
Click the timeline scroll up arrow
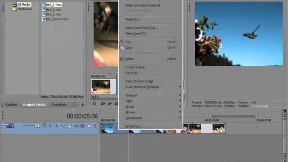click(285, 117)
